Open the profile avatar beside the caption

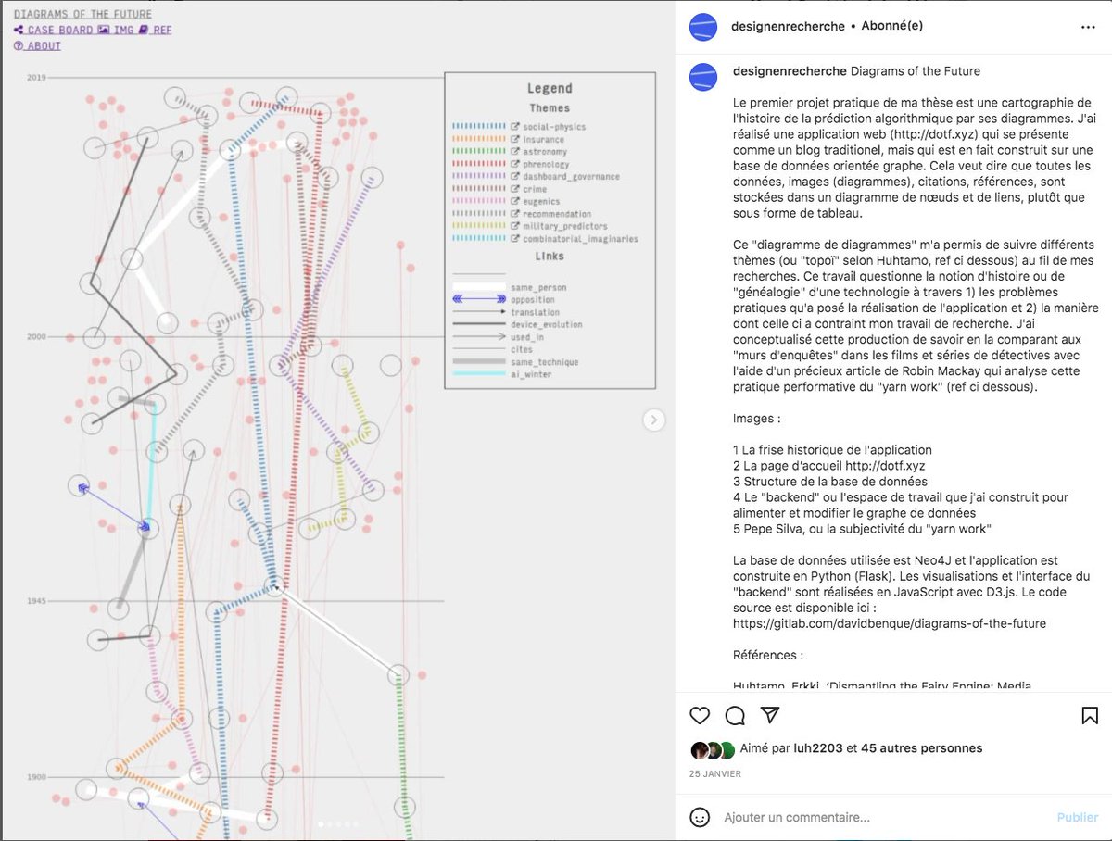(x=703, y=76)
